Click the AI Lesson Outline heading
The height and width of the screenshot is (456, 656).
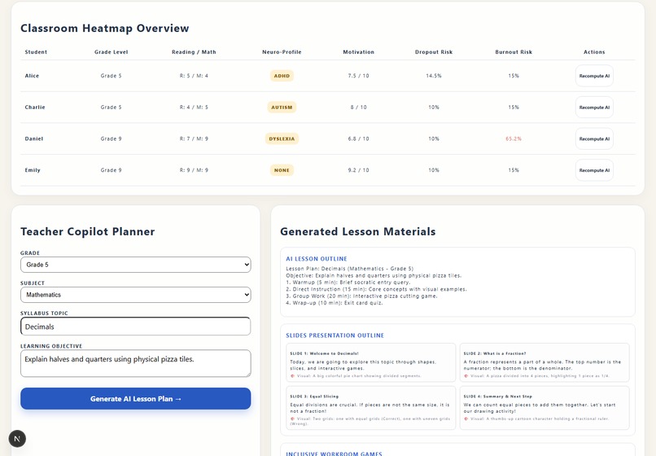317,259
